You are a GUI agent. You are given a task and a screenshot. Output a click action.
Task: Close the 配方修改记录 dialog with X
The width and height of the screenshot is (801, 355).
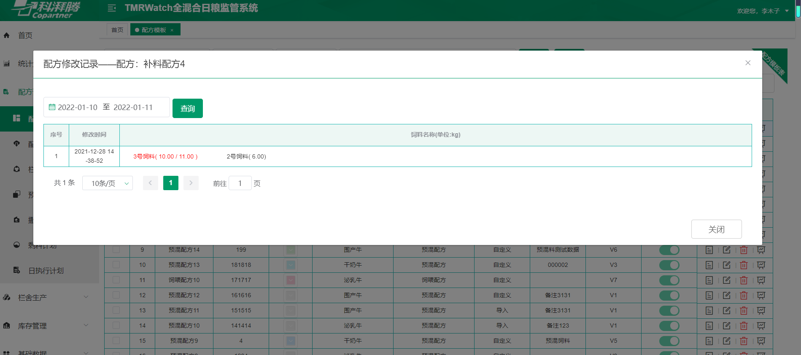click(747, 63)
